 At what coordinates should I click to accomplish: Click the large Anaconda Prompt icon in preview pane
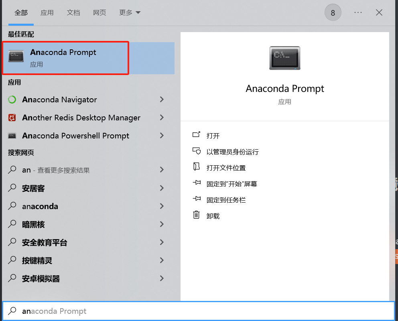pos(285,58)
